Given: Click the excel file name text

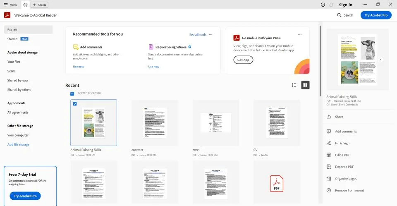Looking at the screenshot, I should click(x=196, y=150).
